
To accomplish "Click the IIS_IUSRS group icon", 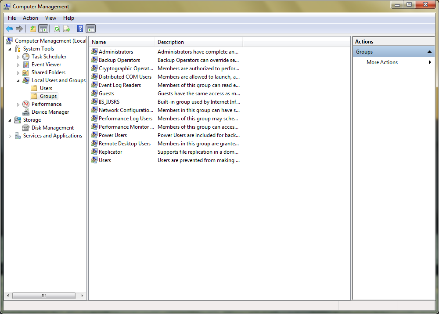I will pos(94,102).
